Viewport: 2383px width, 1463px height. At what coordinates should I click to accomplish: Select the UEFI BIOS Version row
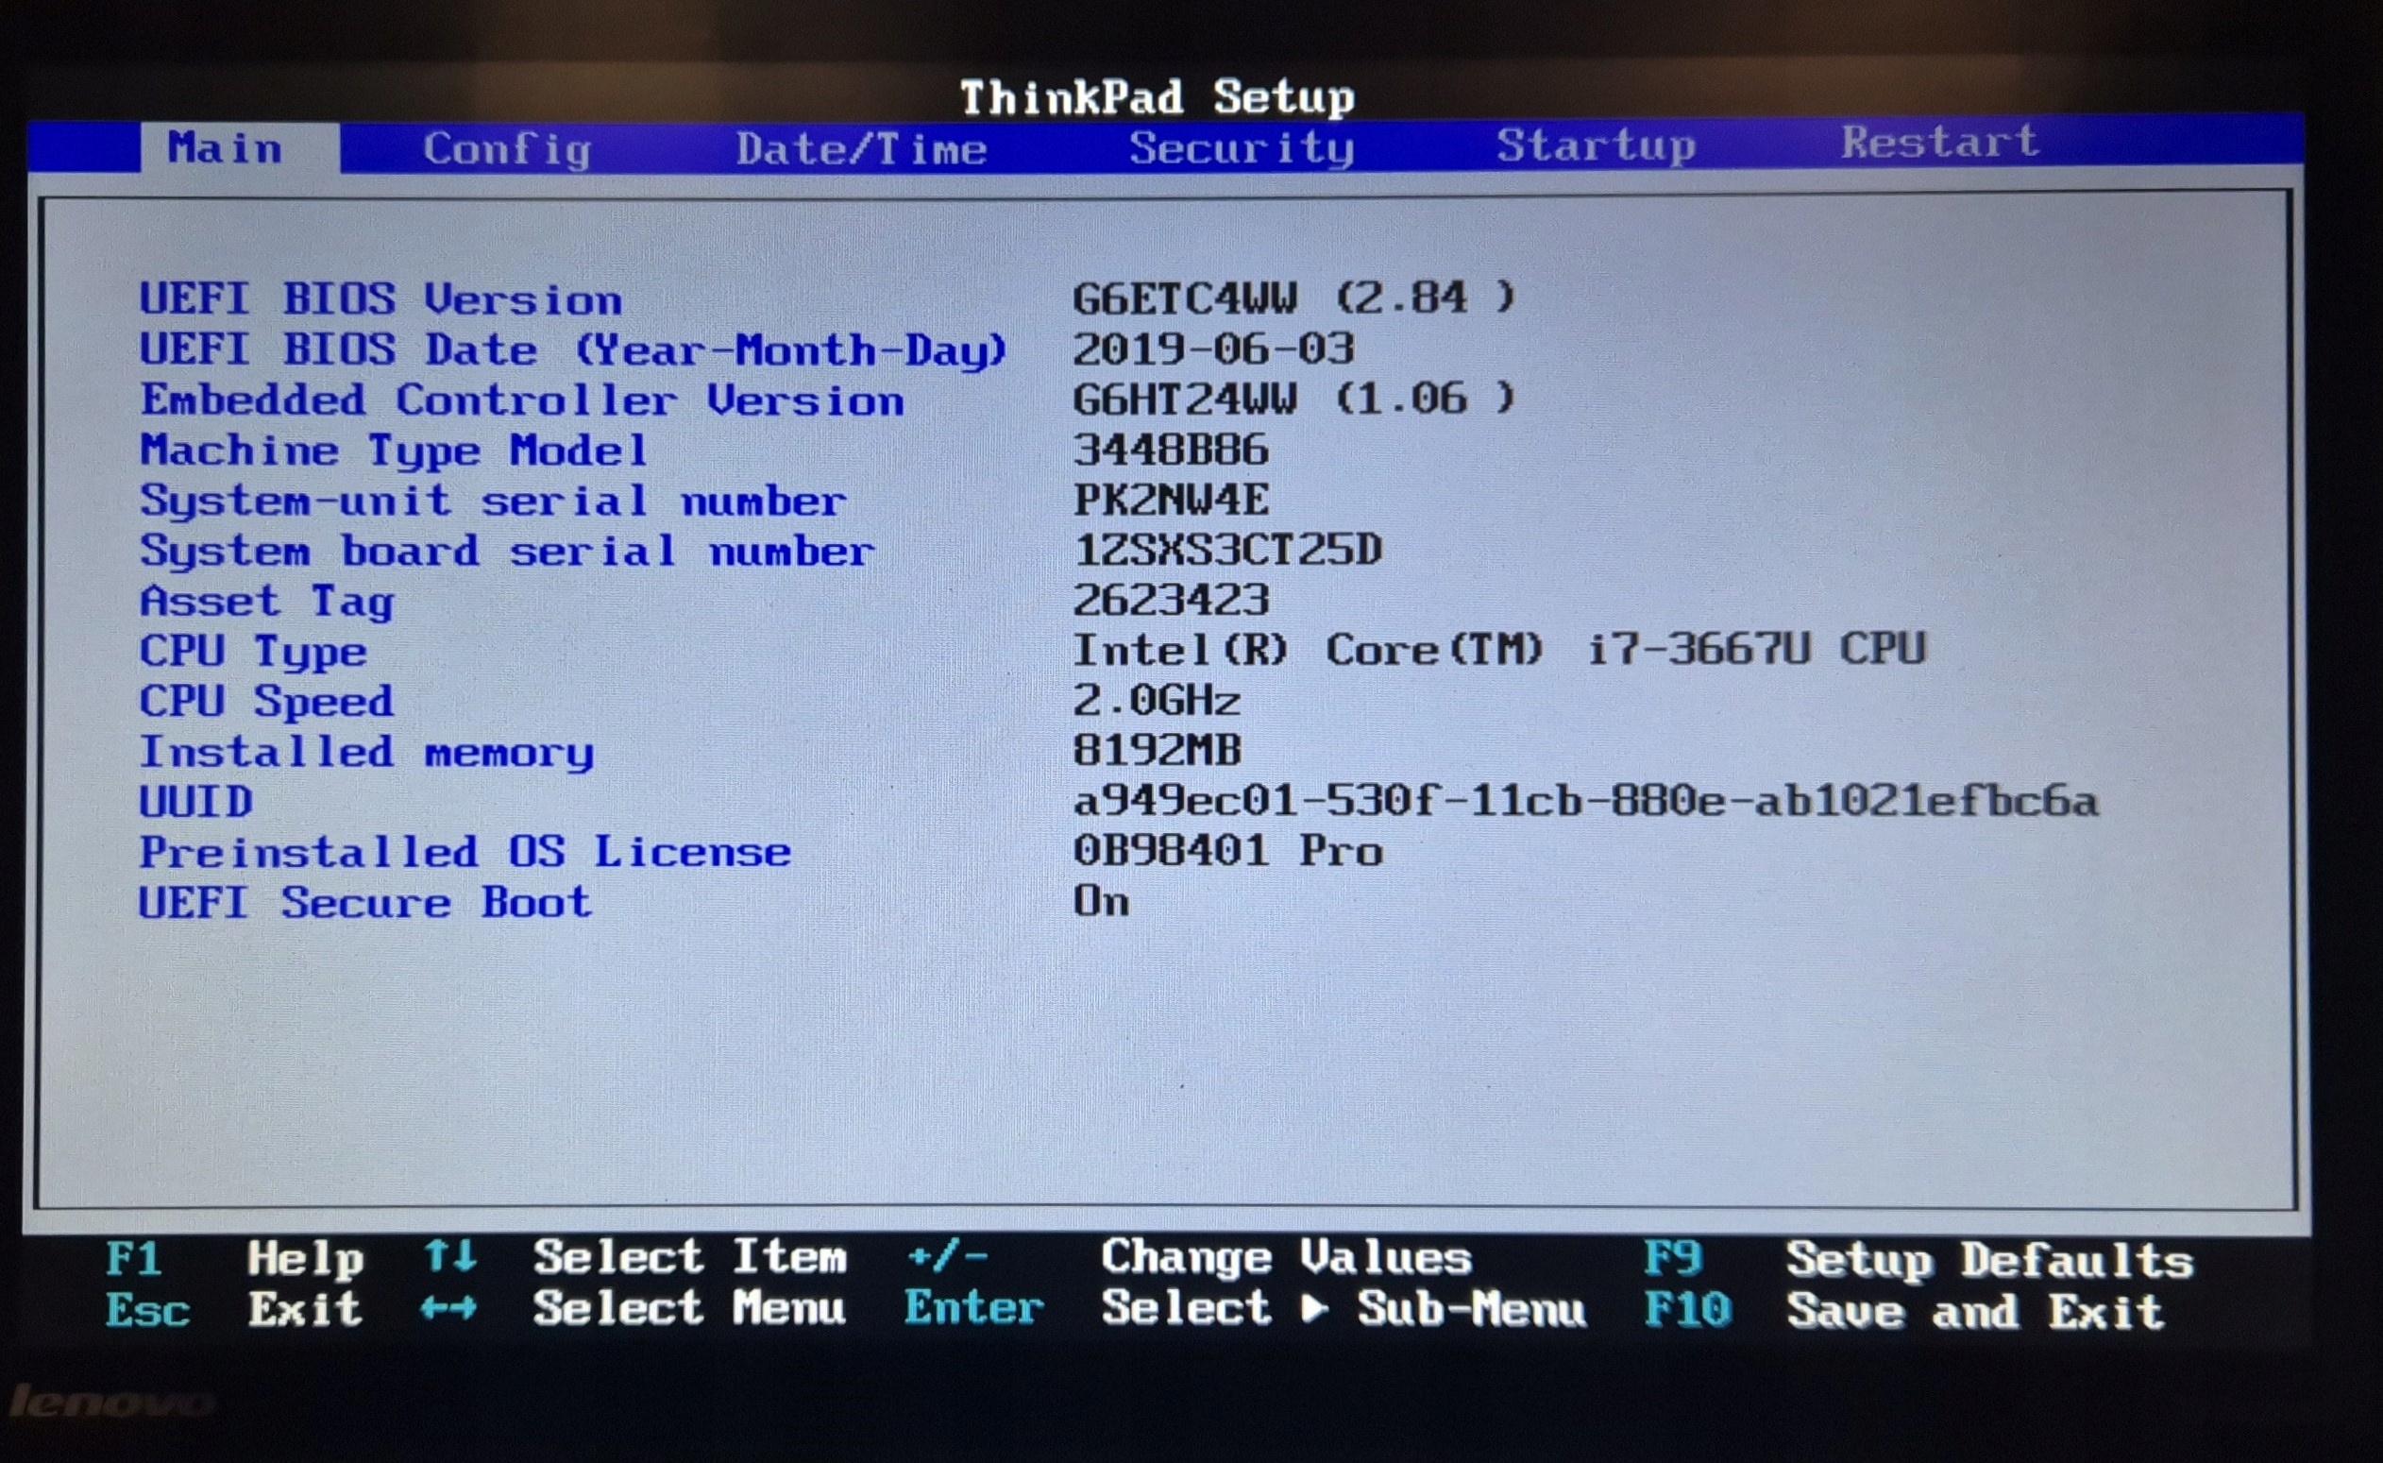pyautogui.click(x=381, y=300)
